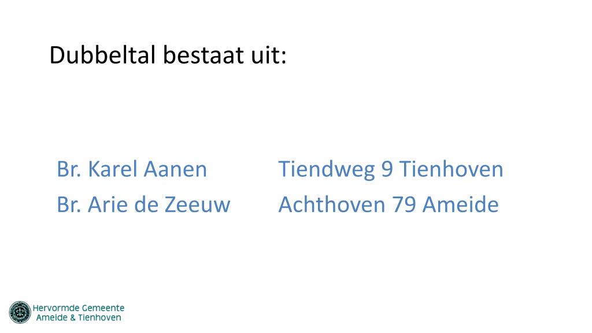Click 'Tienhoven' in the footer logo text
Image resolution: width=592 pixels, height=333 pixels.
[x=99, y=317]
